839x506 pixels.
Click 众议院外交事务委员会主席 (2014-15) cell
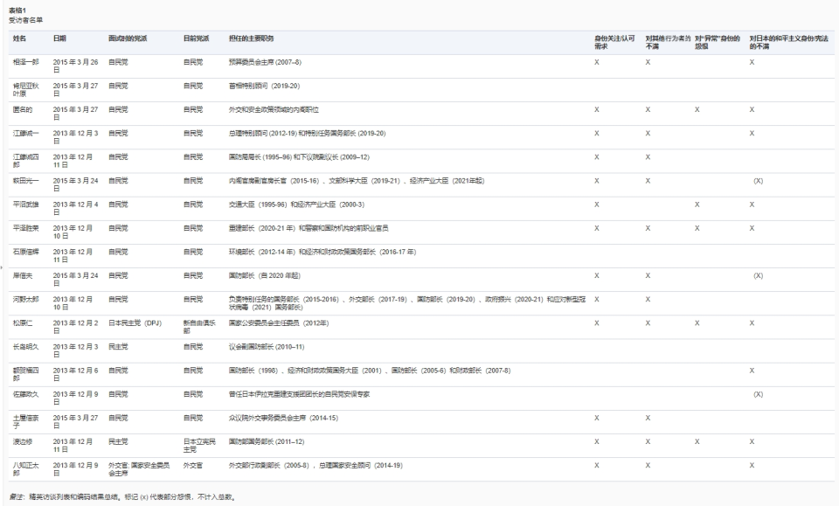click(283, 418)
